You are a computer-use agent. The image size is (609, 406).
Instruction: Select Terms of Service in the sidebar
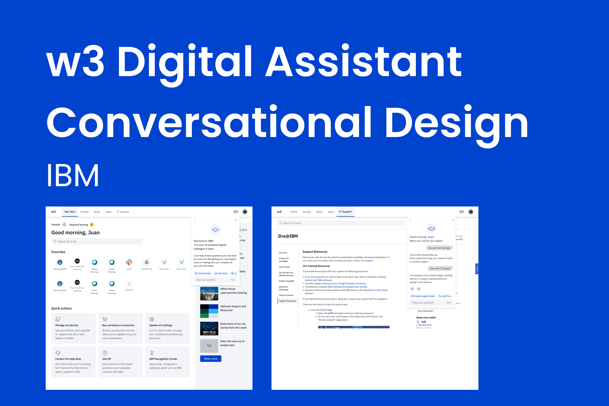286,295
